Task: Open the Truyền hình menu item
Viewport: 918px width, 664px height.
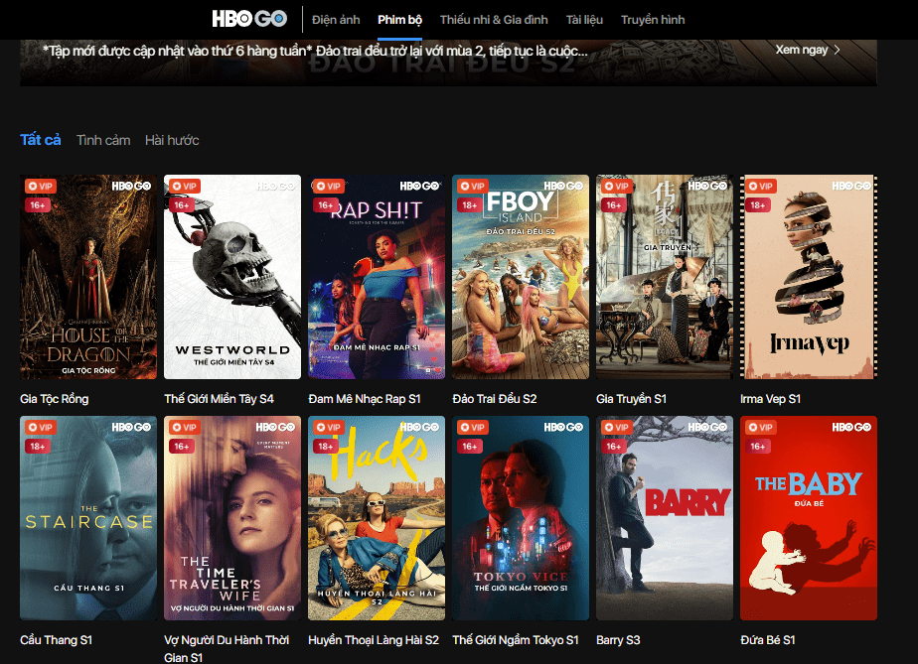Action: pyautogui.click(x=652, y=18)
